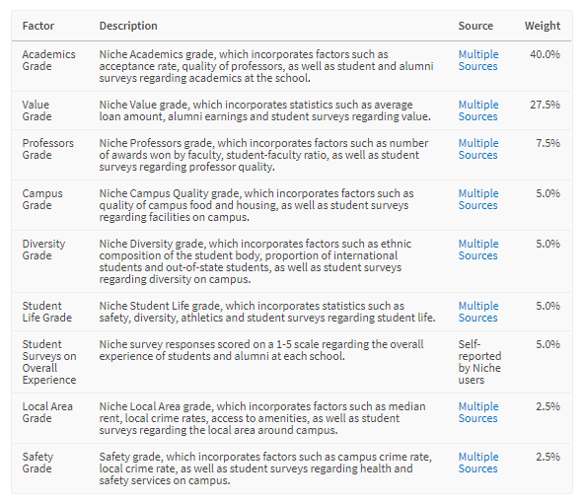The width and height of the screenshot is (585, 503).
Task: Click the Diversity Grade factor cell
Action: [x=43, y=250]
